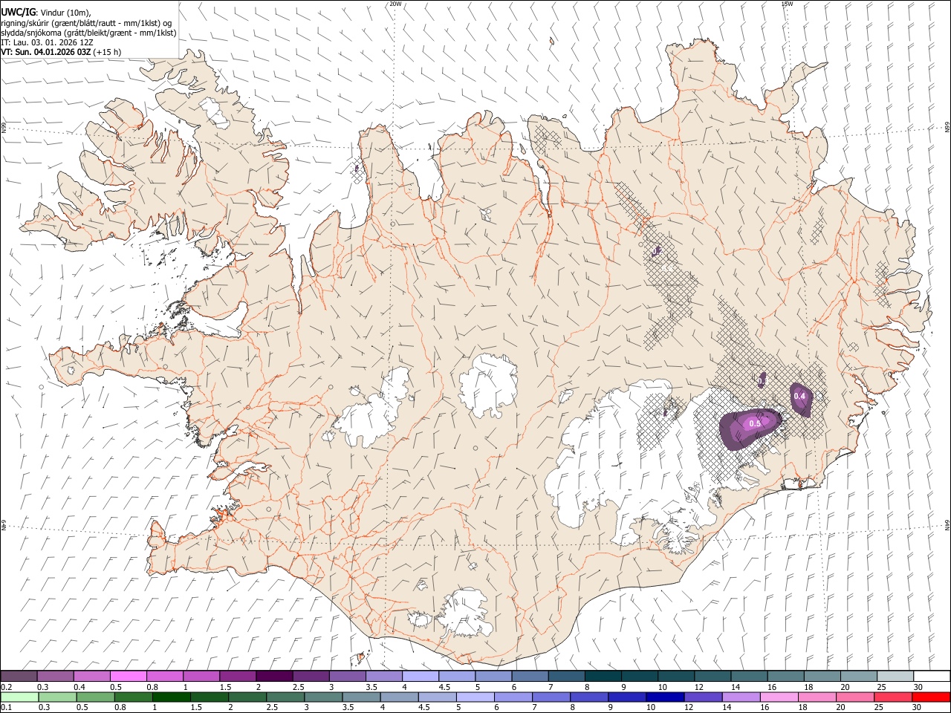Click the initial time line 'IT: Lau. 03. 01. 2026 12Z'
Viewport: 951px width, 713px height.
tap(47, 42)
